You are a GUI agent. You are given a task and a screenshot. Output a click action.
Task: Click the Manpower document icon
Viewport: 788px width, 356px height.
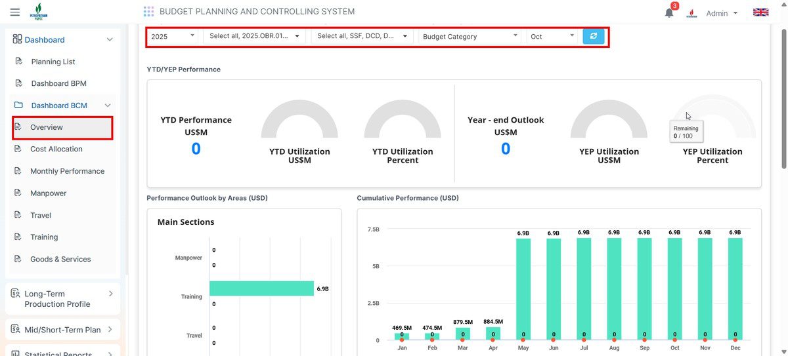tap(18, 193)
